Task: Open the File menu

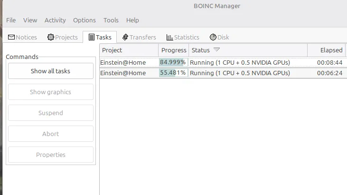Action: [x=11, y=20]
